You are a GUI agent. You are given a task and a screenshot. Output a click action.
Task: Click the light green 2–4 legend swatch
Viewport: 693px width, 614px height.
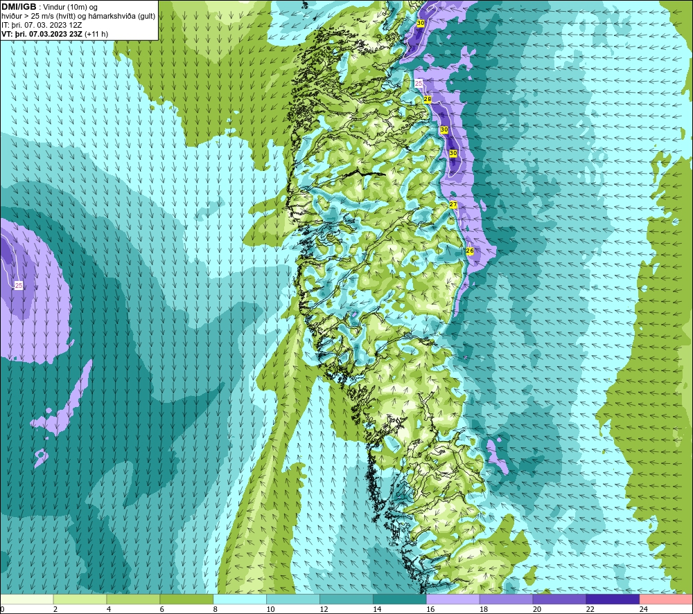point(80,599)
